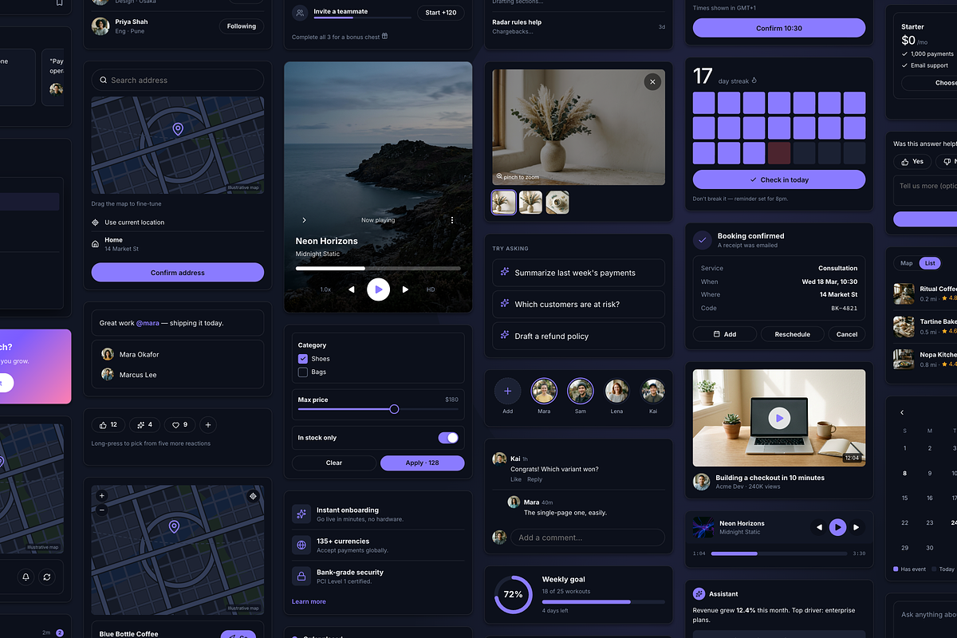Click the Reschedule booking button
Image resolution: width=957 pixels, height=638 pixels.
[792, 334]
